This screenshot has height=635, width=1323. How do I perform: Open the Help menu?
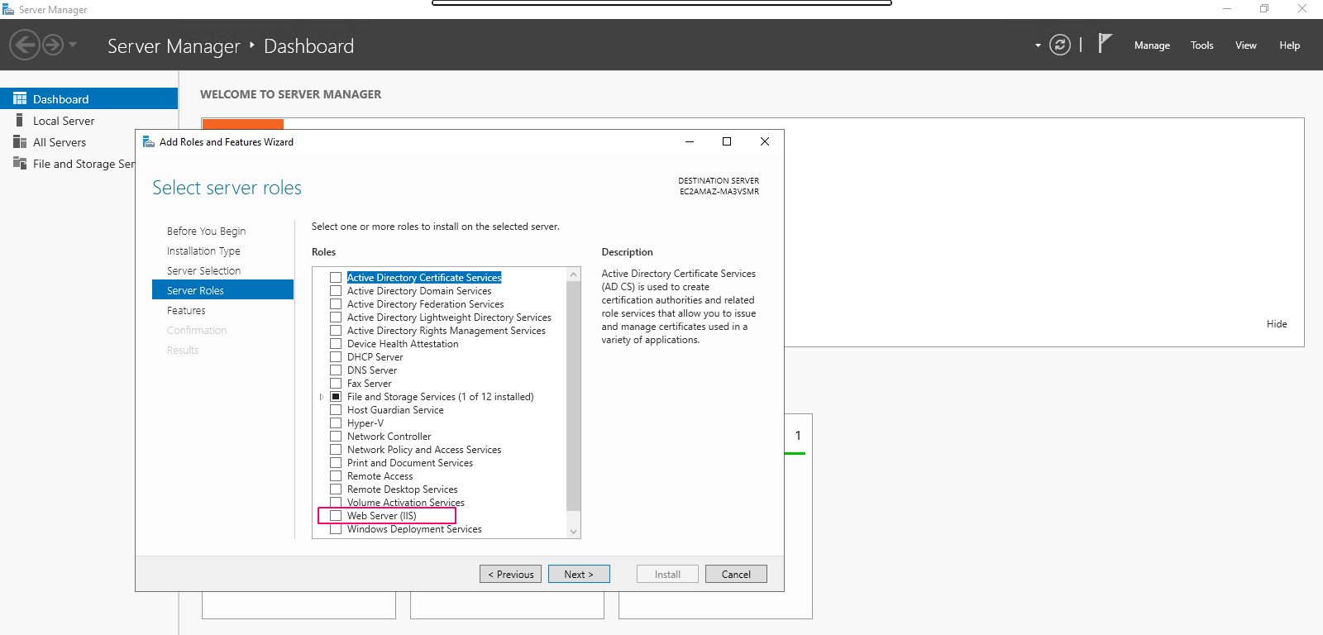point(1290,45)
